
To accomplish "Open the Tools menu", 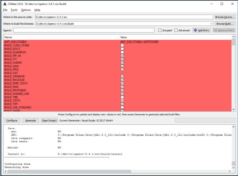I will tap(14, 10).
